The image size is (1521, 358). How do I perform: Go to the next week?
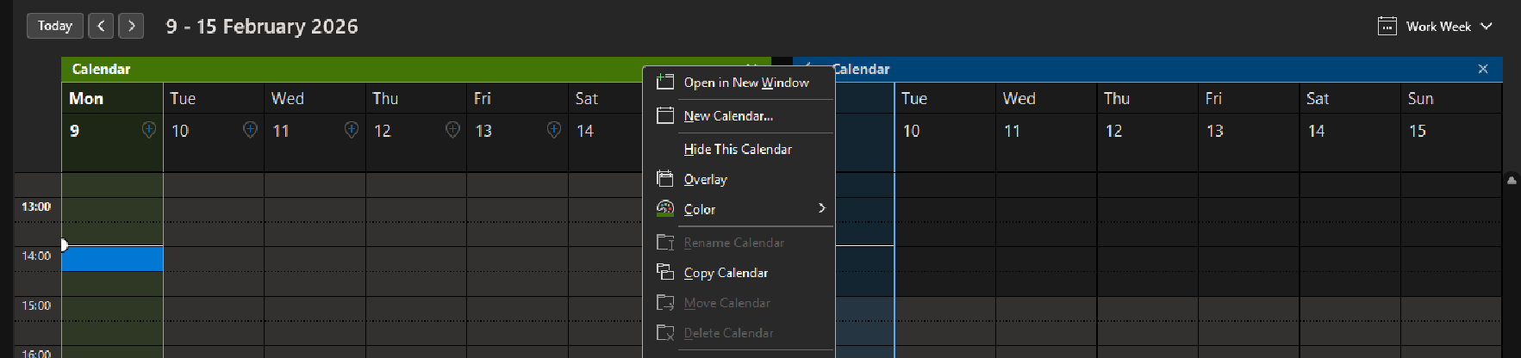(131, 26)
